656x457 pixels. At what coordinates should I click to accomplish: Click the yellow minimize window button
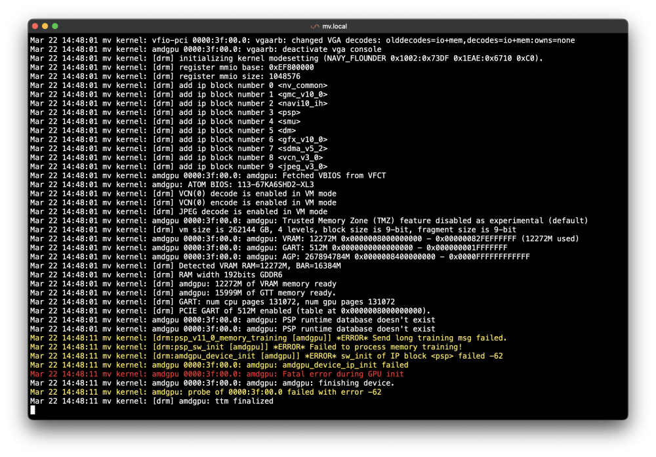click(x=45, y=26)
